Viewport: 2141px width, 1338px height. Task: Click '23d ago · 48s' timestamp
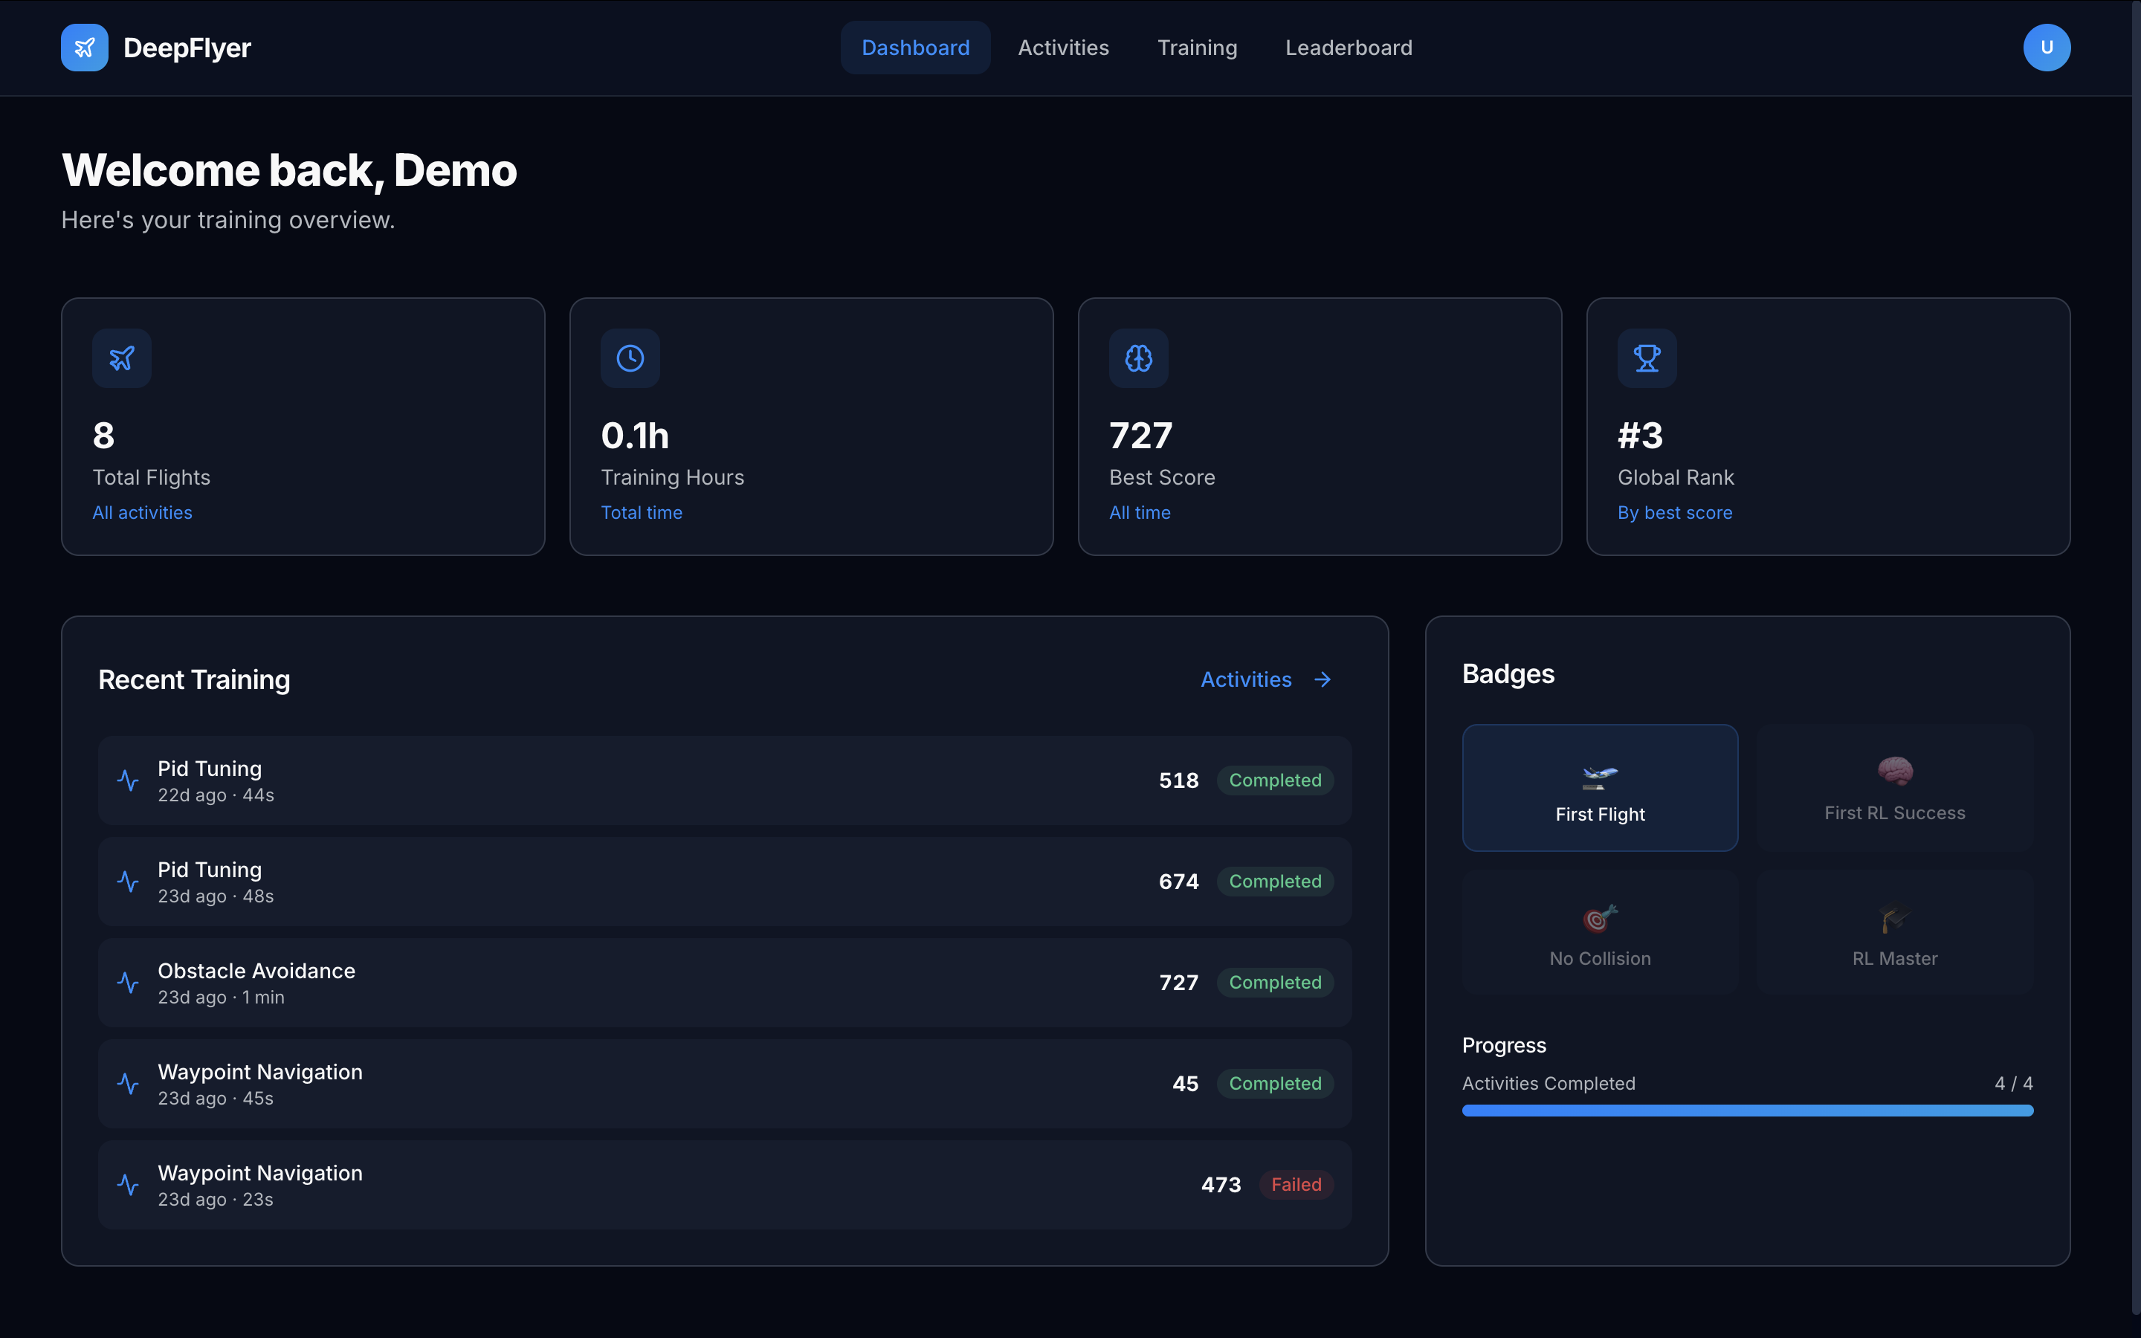click(x=216, y=896)
